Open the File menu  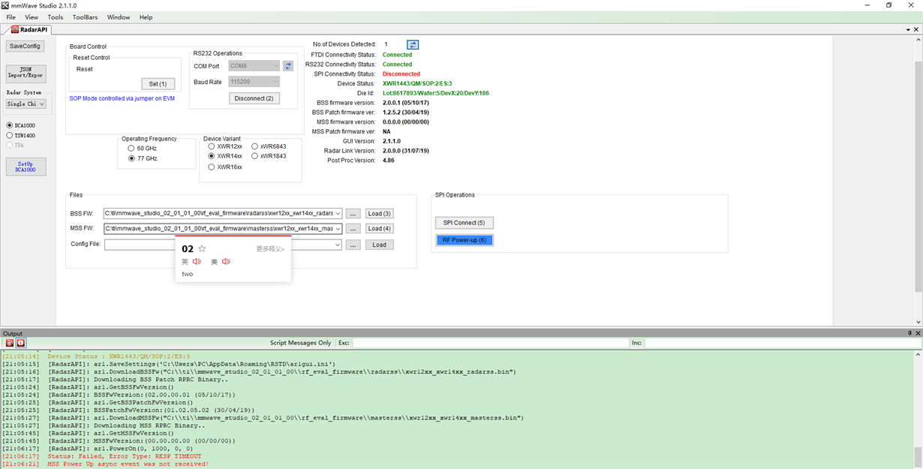point(11,17)
